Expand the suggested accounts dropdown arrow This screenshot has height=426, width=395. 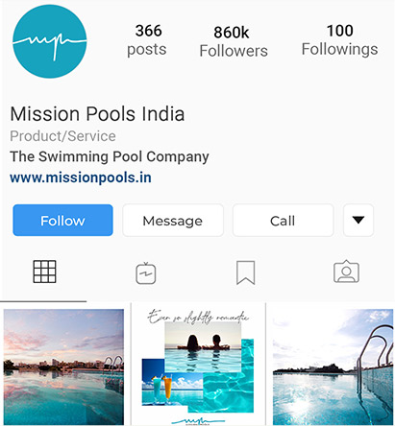(x=358, y=220)
